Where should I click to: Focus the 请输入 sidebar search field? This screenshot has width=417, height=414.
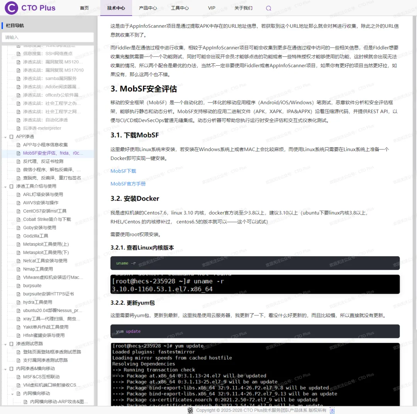tap(48, 37)
